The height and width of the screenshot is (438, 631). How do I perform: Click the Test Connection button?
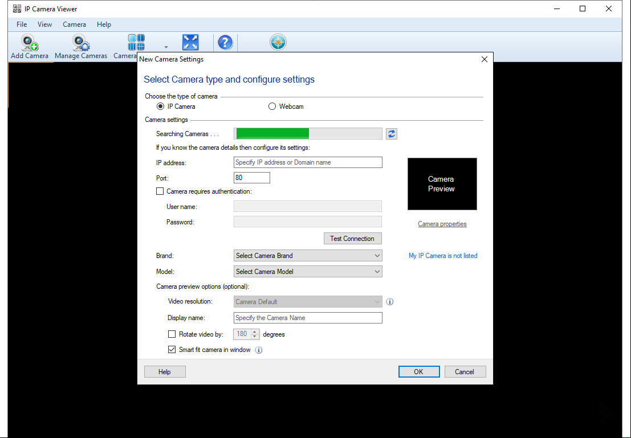[352, 239]
